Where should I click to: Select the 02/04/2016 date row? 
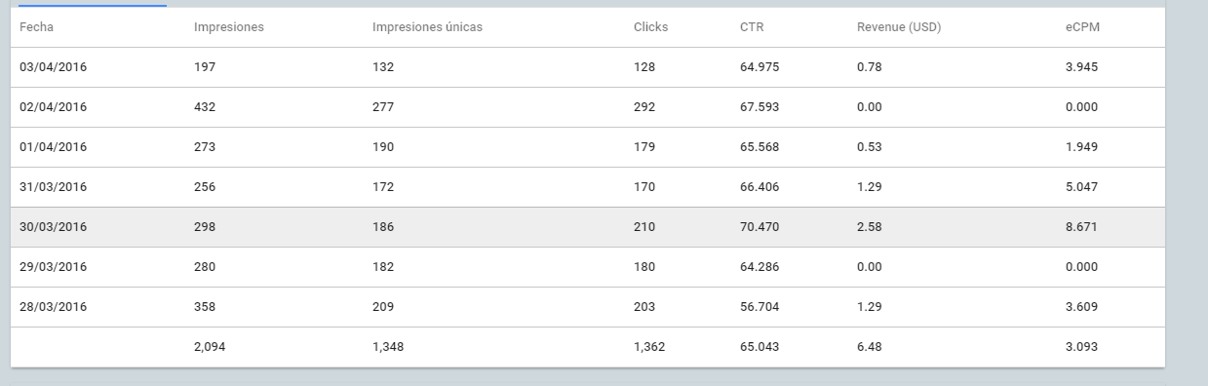[x=587, y=107]
